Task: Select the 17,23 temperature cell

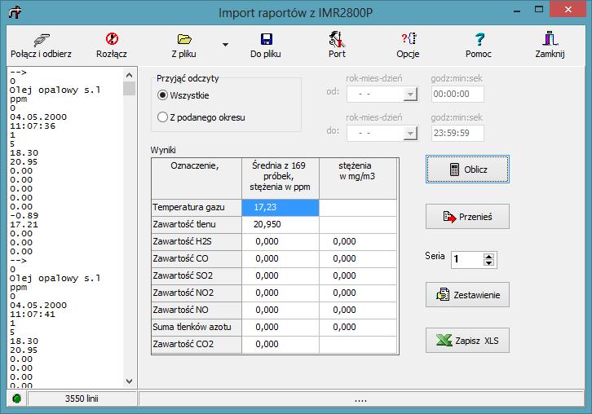Action: pos(281,207)
